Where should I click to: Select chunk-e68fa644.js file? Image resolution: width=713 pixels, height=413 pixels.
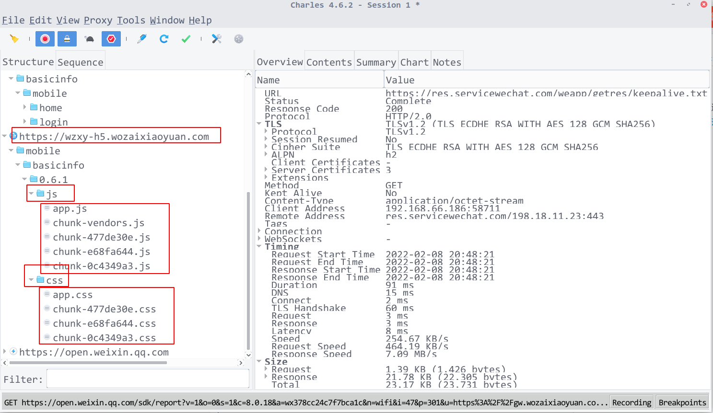(x=101, y=252)
